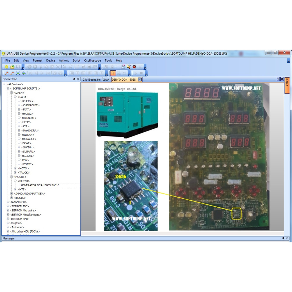Viewport: 292px width, 292px height.
Task: Select the TOOLS tree item
Action: [20, 198]
